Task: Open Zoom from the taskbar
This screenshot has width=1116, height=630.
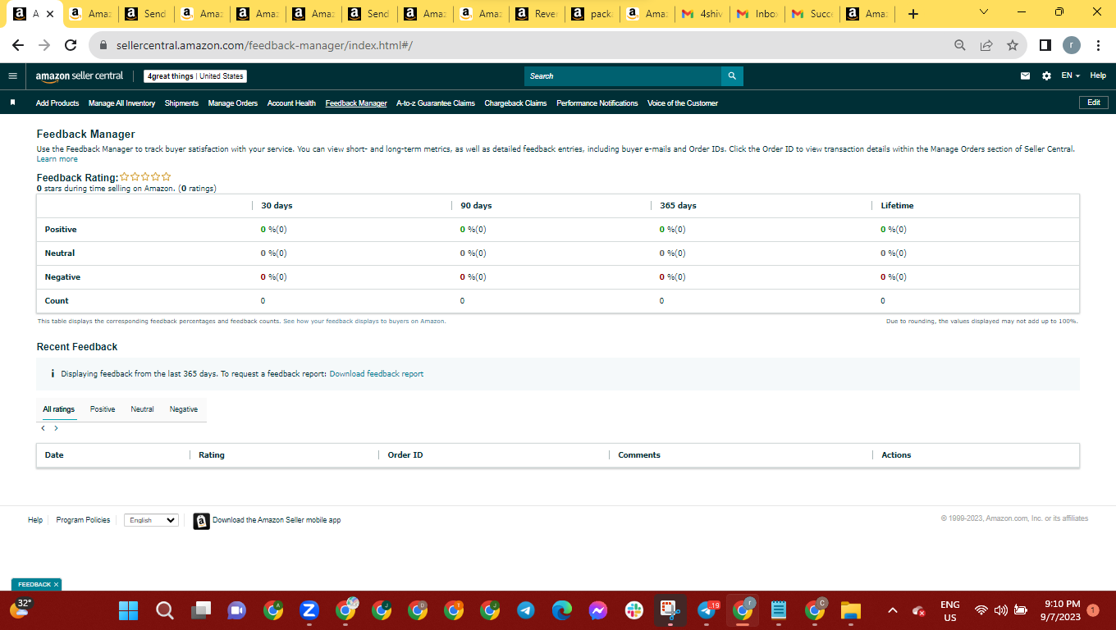Action: (309, 610)
